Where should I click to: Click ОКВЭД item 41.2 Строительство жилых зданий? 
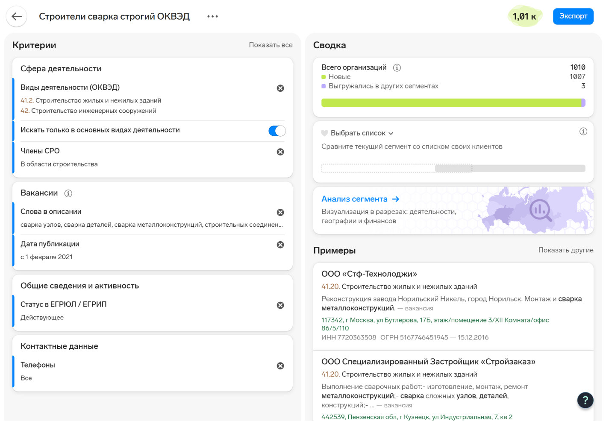pyautogui.click(x=91, y=101)
